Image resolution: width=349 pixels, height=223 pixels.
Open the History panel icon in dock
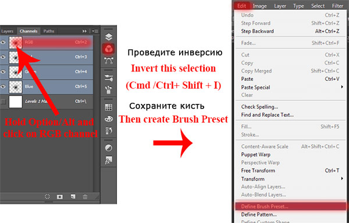(x=109, y=131)
